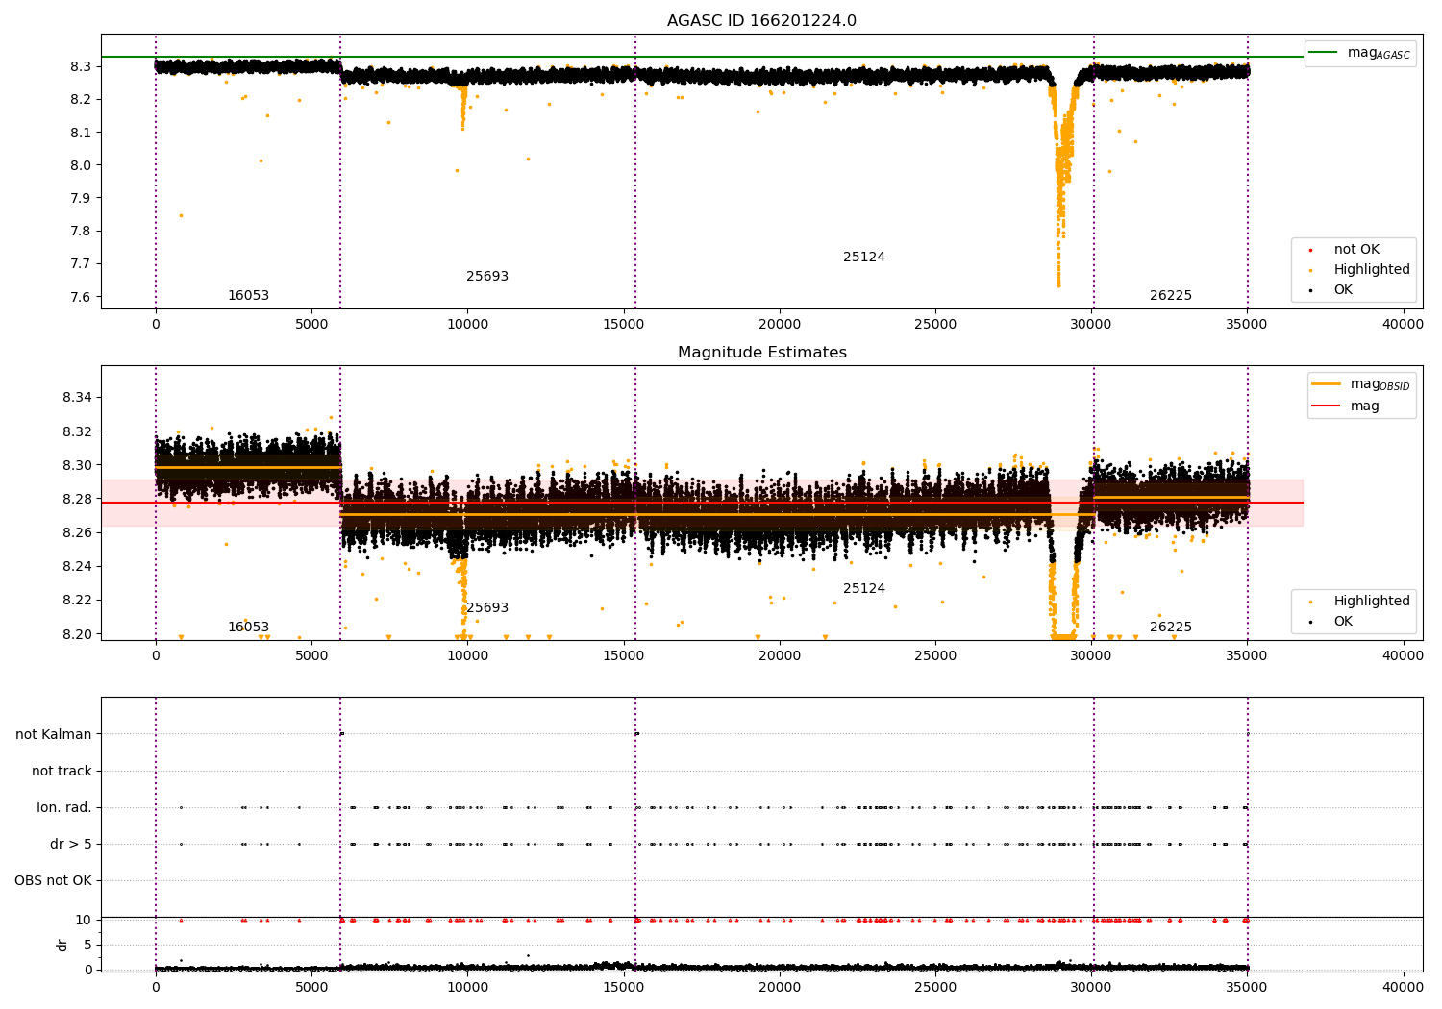The width and height of the screenshot is (1442, 1009).
Task: Click obsid label 26225 in Magnitude Estimates plot
Action: click(1171, 628)
